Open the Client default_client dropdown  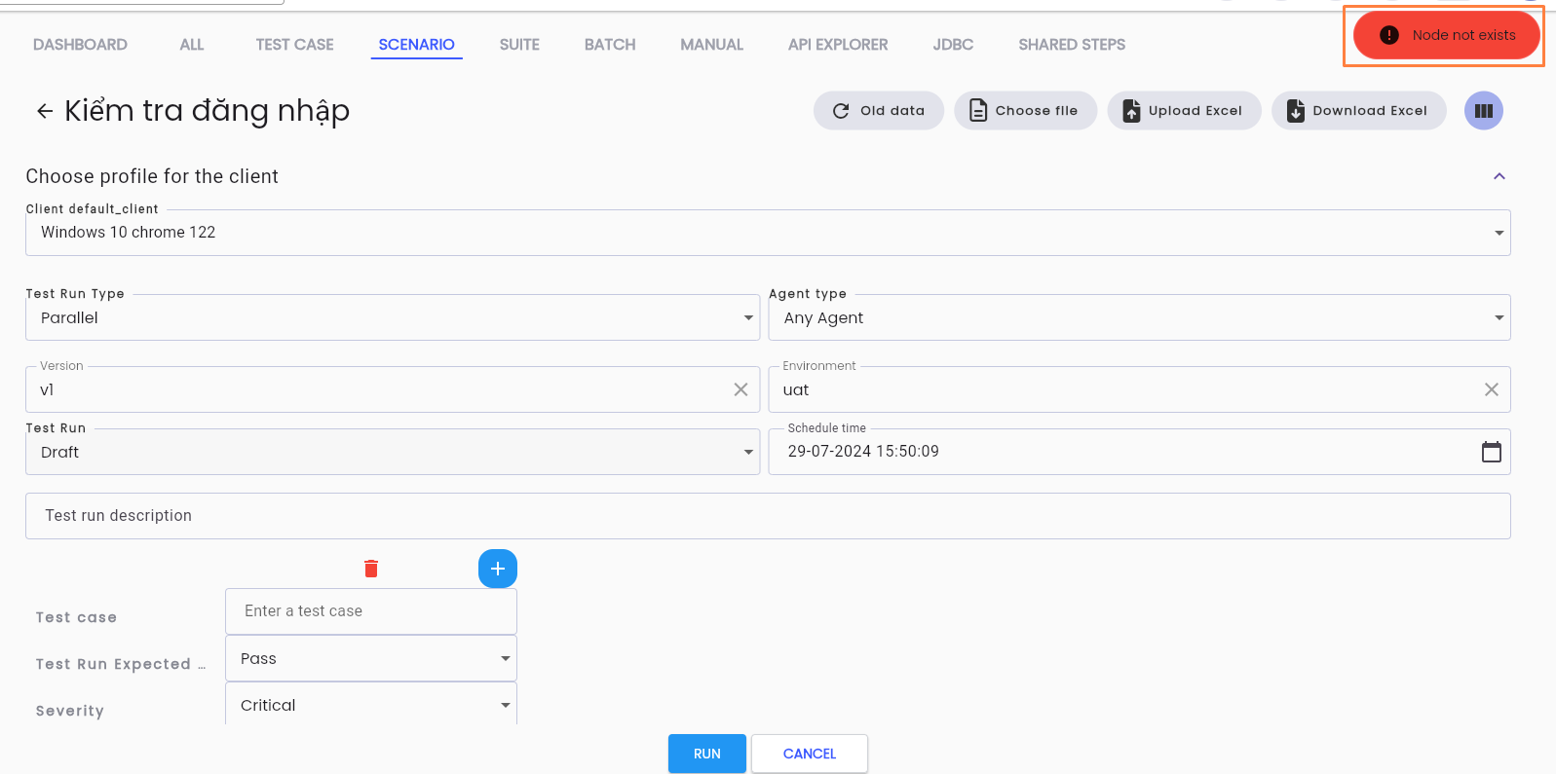tap(768, 233)
